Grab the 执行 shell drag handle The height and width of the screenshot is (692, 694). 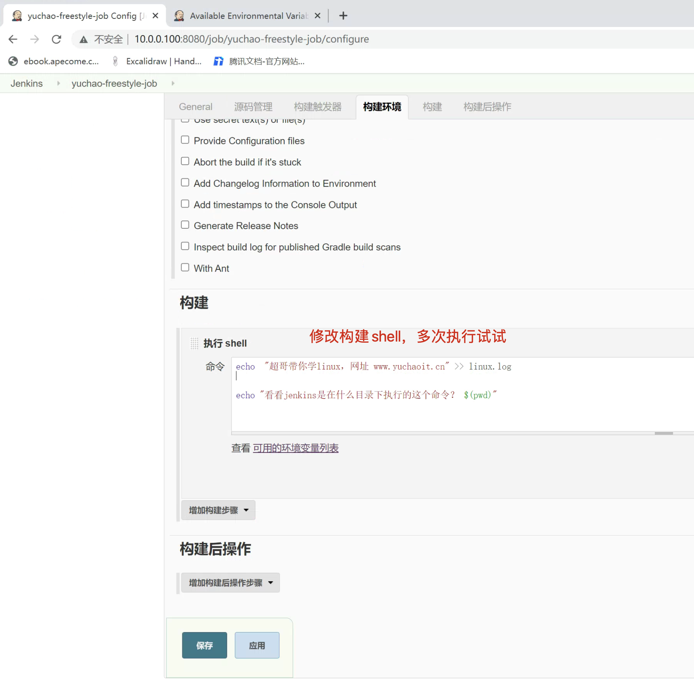pyautogui.click(x=194, y=343)
